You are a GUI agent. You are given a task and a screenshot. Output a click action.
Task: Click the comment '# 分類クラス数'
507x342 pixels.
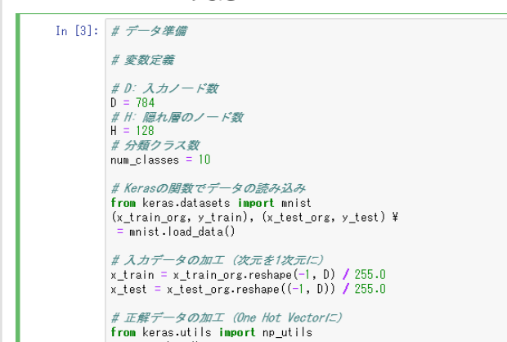[155, 146]
